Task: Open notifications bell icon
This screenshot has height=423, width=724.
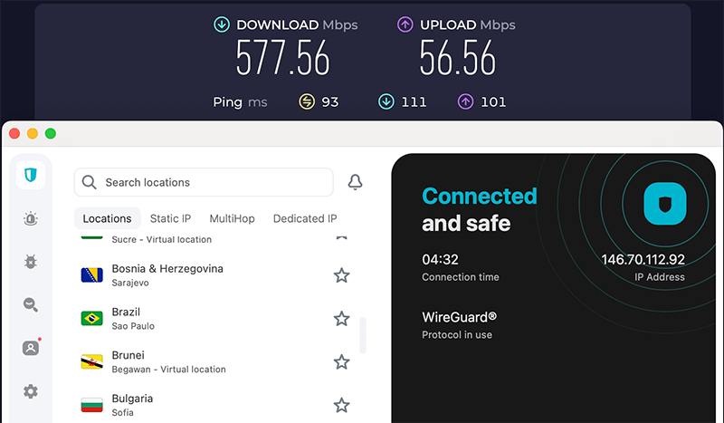Action: click(x=355, y=182)
